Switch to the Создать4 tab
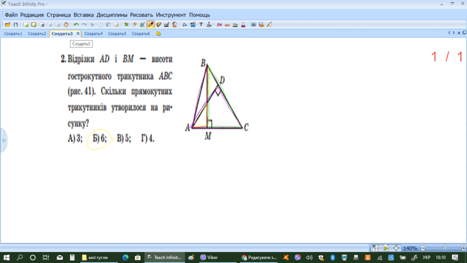Screen dimensions: 467x263 pyautogui.click(x=93, y=34)
